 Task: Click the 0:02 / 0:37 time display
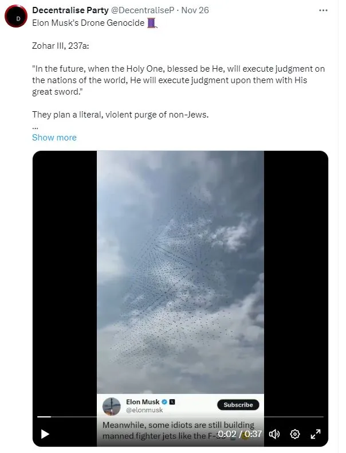[239, 434]
